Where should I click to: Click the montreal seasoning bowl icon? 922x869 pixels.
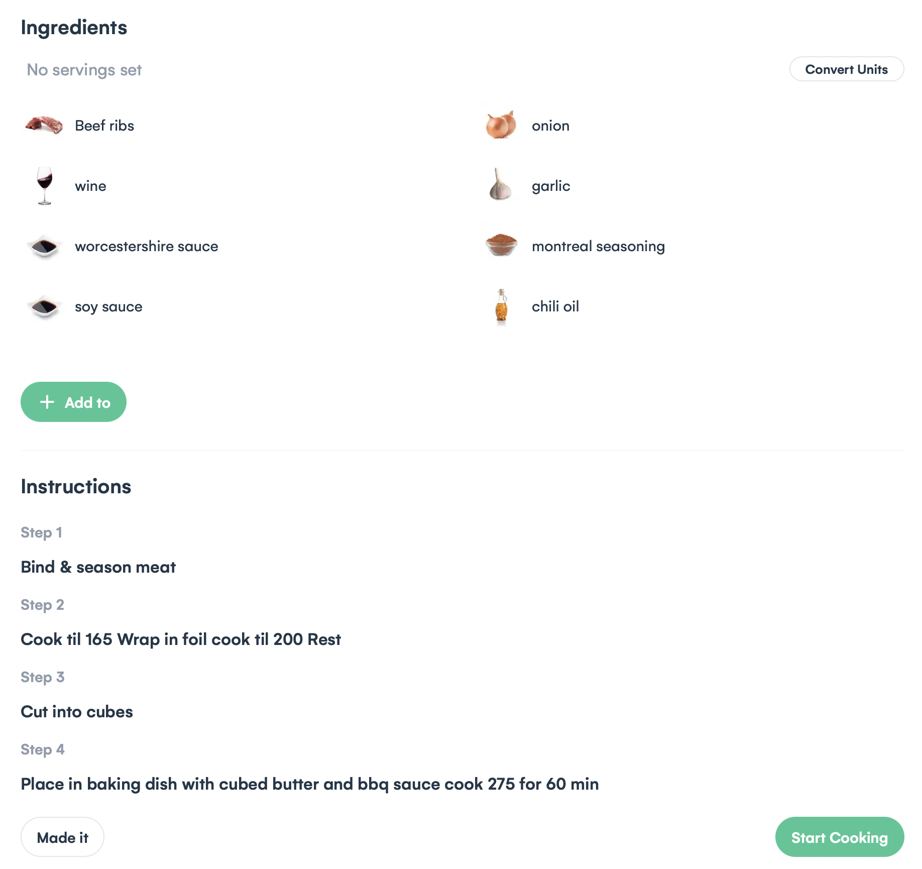(501, 245)
